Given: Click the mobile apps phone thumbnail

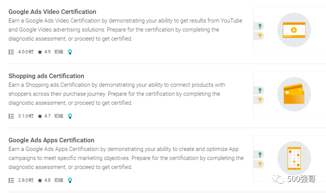Looking at the screenshot, I should pyautogui.click(x=294, y=158).
